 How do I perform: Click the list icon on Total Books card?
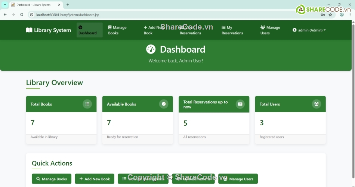click(87, 104)
